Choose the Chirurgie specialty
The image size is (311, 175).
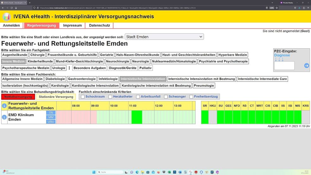tap(37, 55)
